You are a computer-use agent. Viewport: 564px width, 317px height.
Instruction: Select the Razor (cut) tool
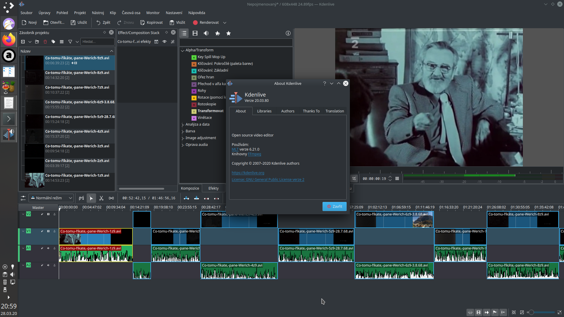(x=101, y=198)
